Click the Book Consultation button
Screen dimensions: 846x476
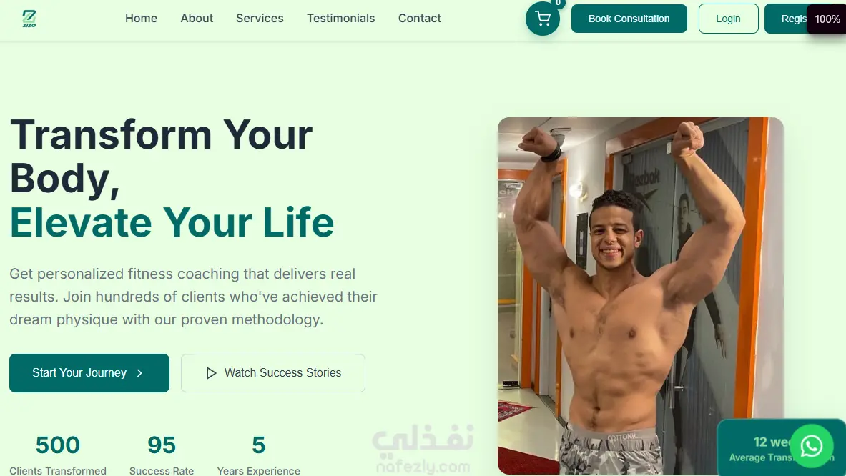pos(629,19)
